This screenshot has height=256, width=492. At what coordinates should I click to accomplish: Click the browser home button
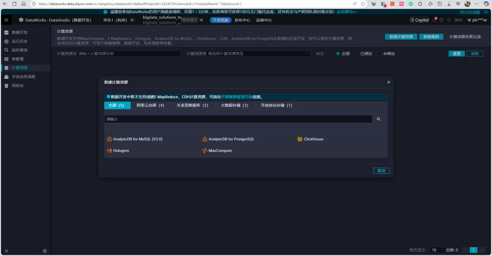point(24,4)
